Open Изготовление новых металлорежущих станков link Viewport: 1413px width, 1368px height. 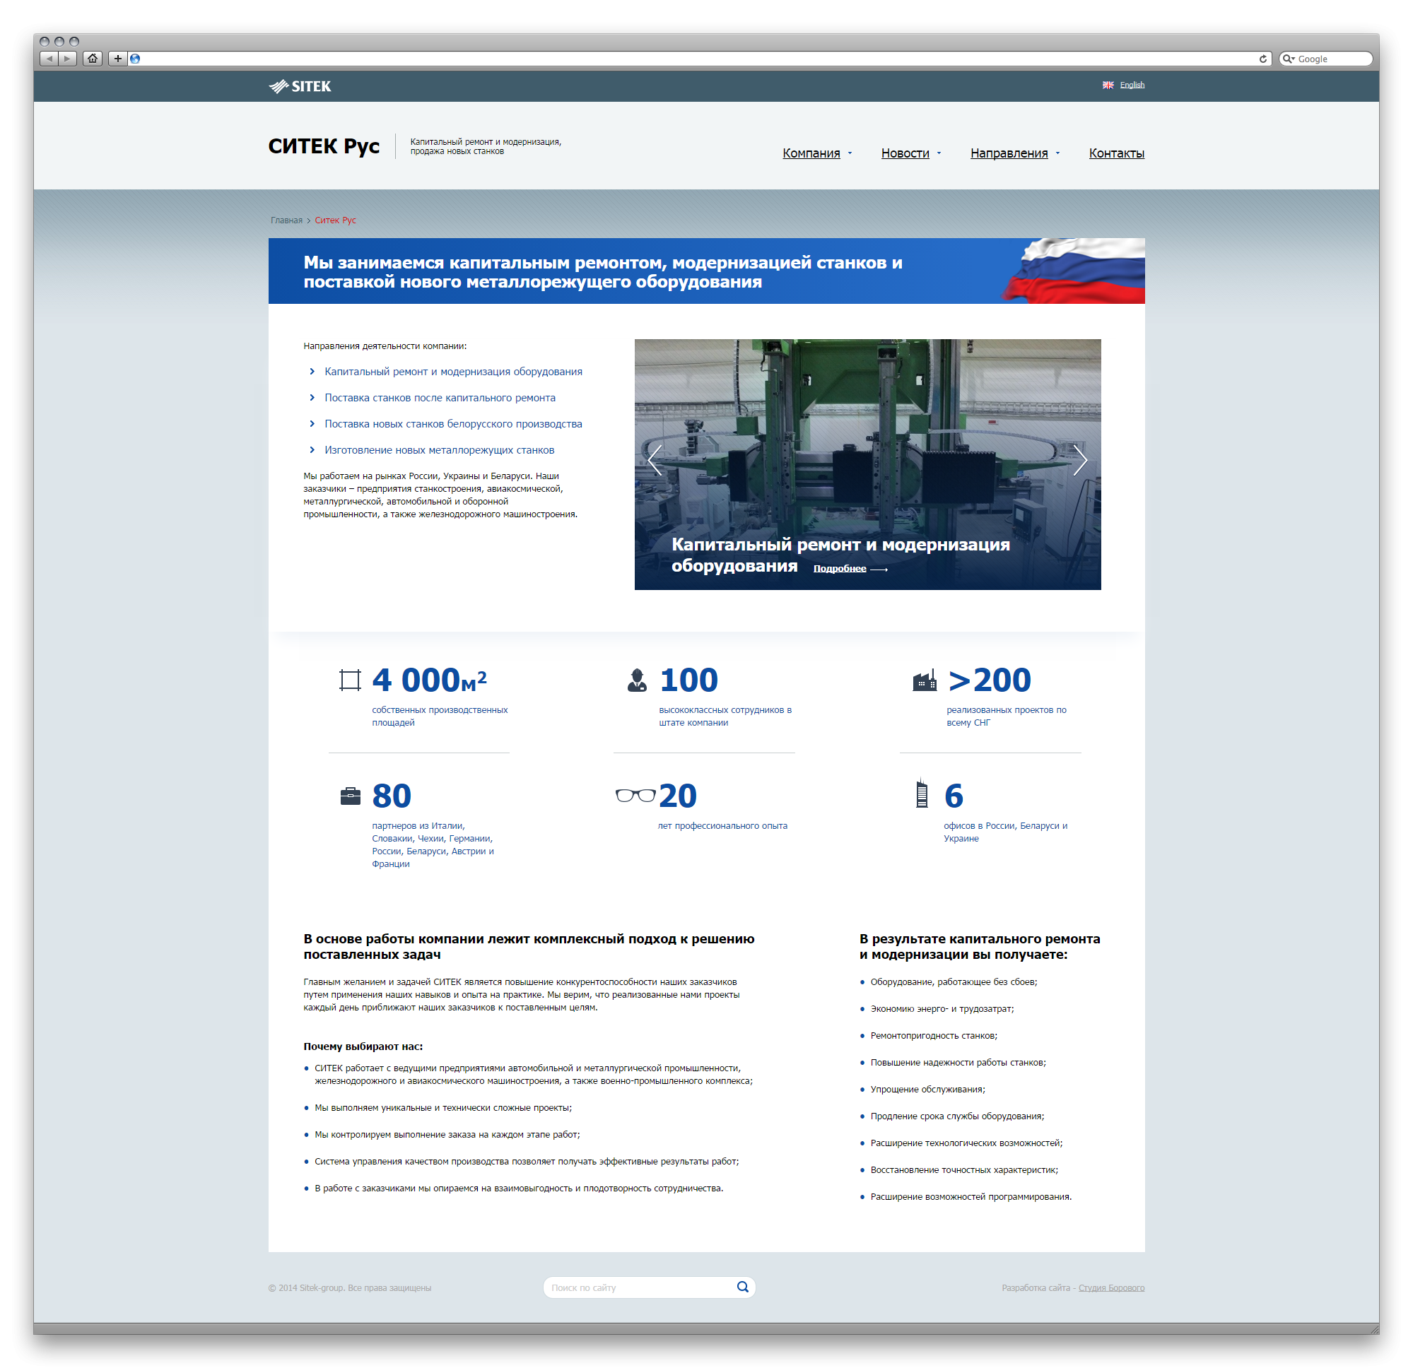pyautogui.click(x=439, y=449)
